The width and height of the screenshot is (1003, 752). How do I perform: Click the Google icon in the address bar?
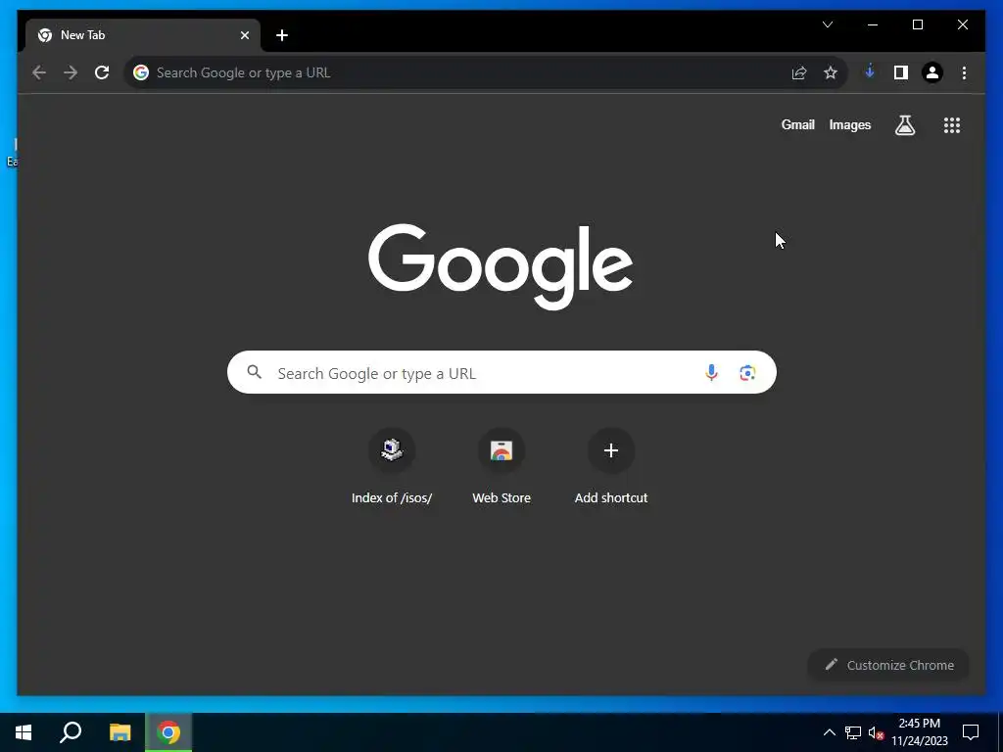[x=141, y=72]
